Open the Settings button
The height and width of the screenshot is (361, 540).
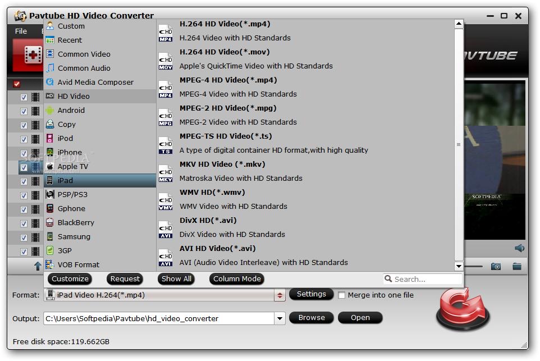(312, 294)
